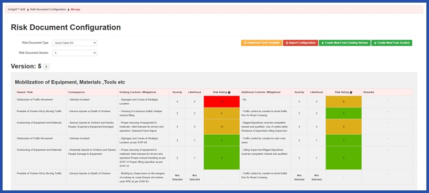
Task: Click Existing Controls / Mitigations column header
Action: [144, 92]
